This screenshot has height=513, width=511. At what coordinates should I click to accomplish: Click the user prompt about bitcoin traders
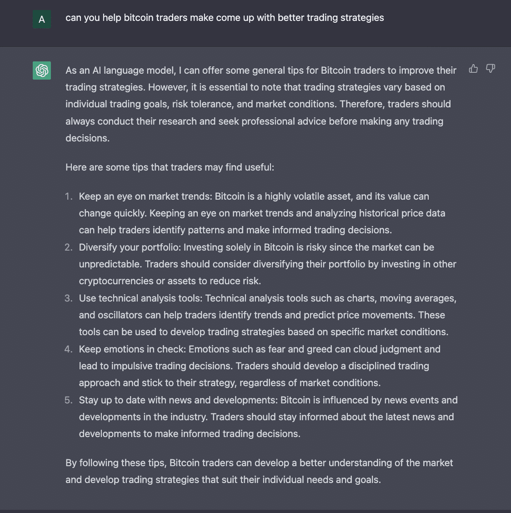click(225, 18)
